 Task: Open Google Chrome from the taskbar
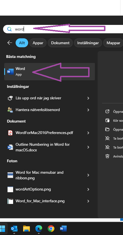(51, 229)
